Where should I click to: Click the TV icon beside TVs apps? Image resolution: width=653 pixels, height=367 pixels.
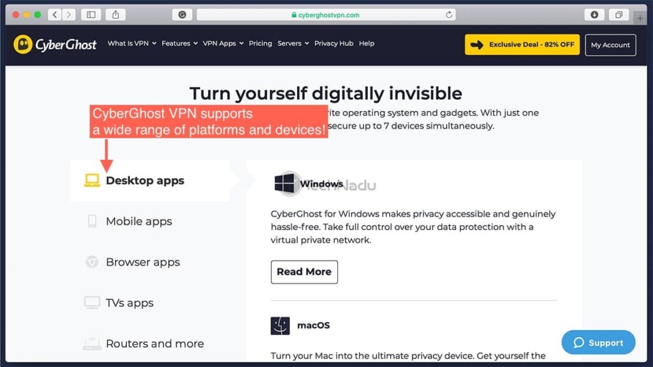[x=92, y=303]
